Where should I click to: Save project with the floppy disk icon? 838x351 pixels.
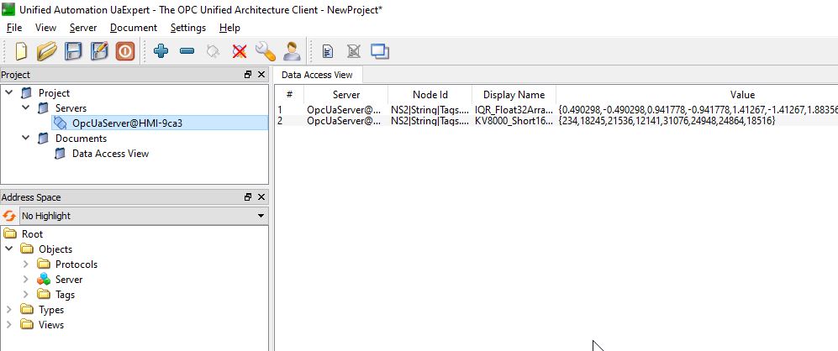73,51
